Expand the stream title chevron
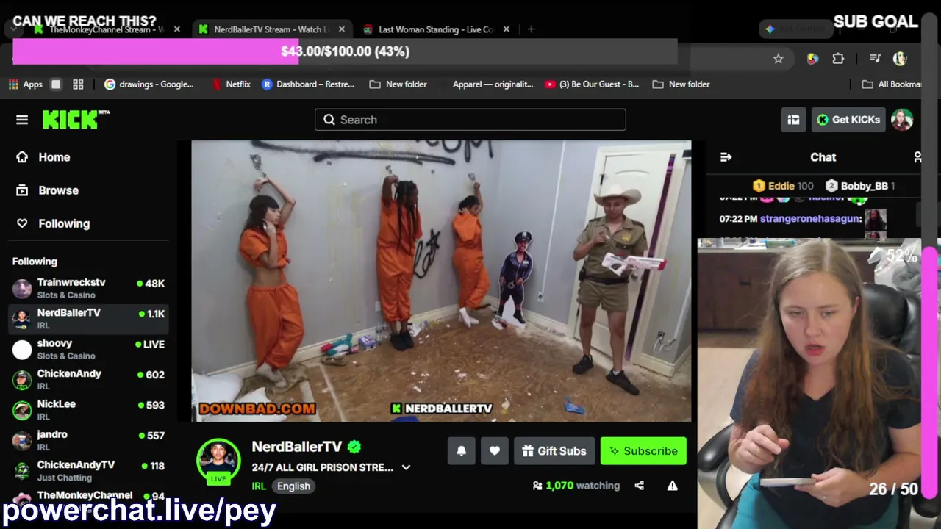Viewport: 941px width, 529px height. pos(406,467)
